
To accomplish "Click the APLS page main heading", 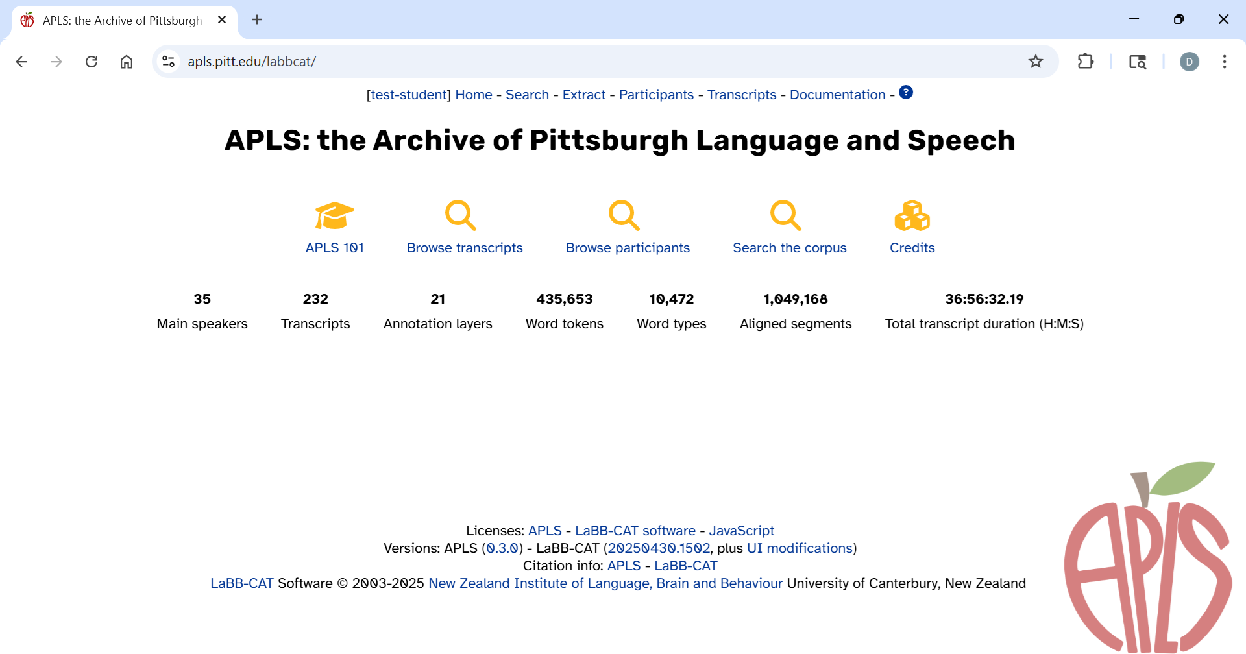I will point(620,141).
